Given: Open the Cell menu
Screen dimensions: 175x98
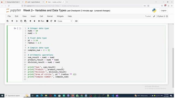Looking at the screenshot, I should coord(41,16).
